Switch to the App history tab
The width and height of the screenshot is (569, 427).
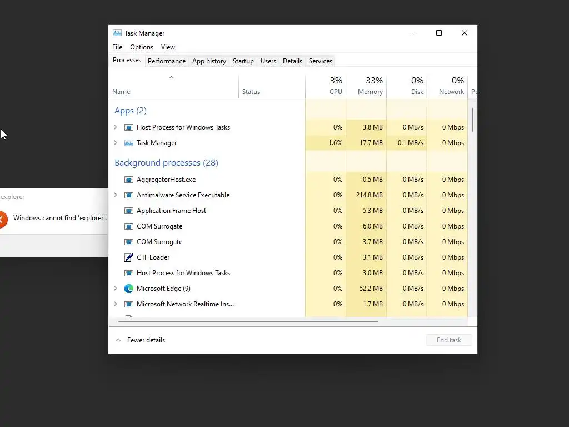(x=209, y=61)
